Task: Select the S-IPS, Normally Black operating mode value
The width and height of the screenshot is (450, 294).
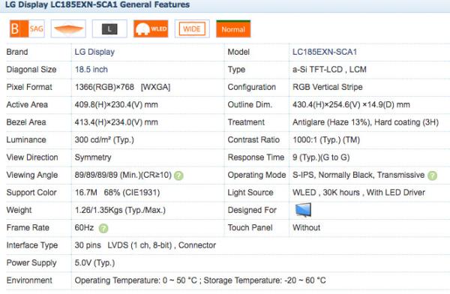Action: tap(358, 175)
